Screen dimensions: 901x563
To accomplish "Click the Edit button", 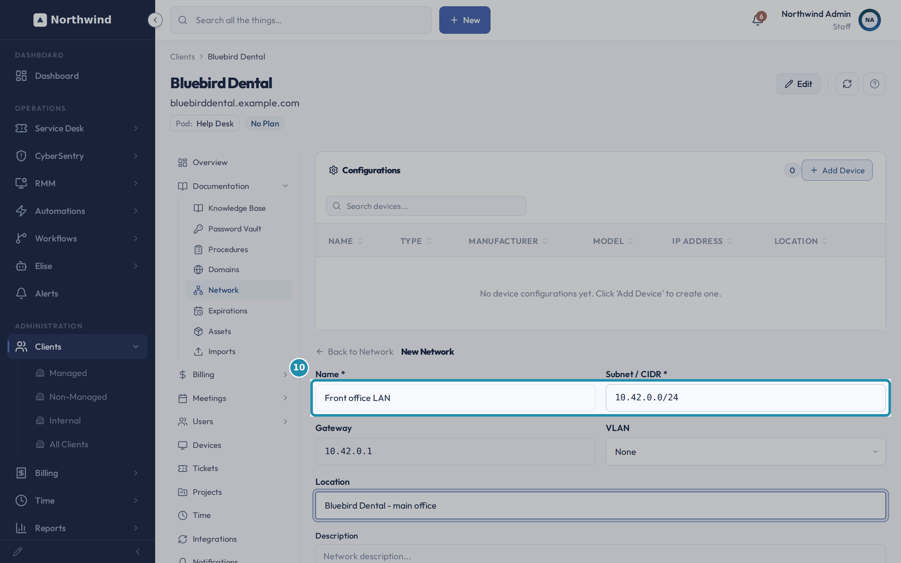I will click(x=798, y=84).
